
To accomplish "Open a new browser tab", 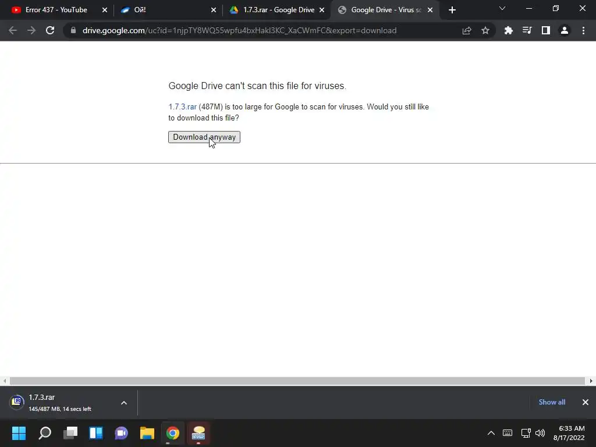I will click(452, 10).
